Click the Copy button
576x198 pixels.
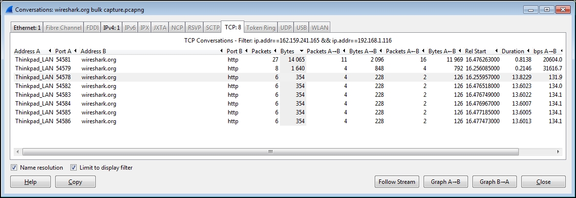[x=75, y=182]
